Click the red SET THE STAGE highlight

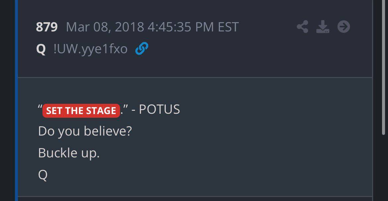pos(81,110)
